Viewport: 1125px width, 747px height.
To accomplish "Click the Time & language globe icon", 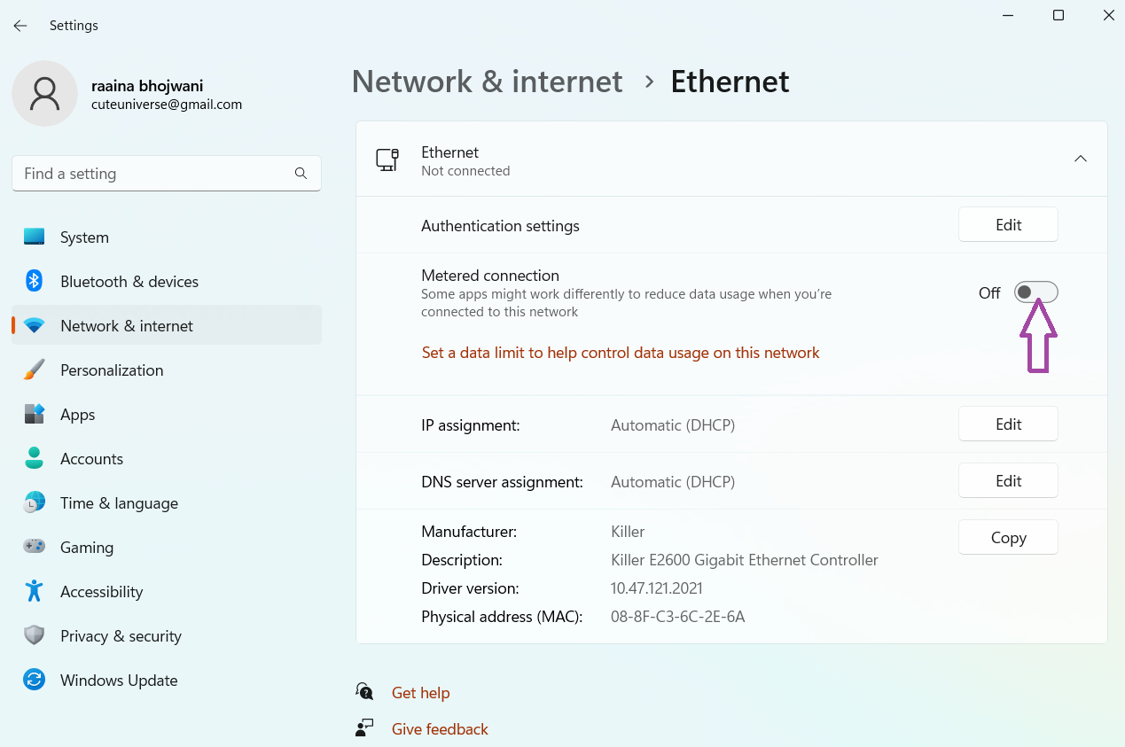I will point(34,503).
